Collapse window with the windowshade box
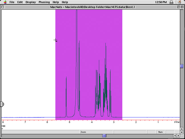185x139 pixels. 182,7
